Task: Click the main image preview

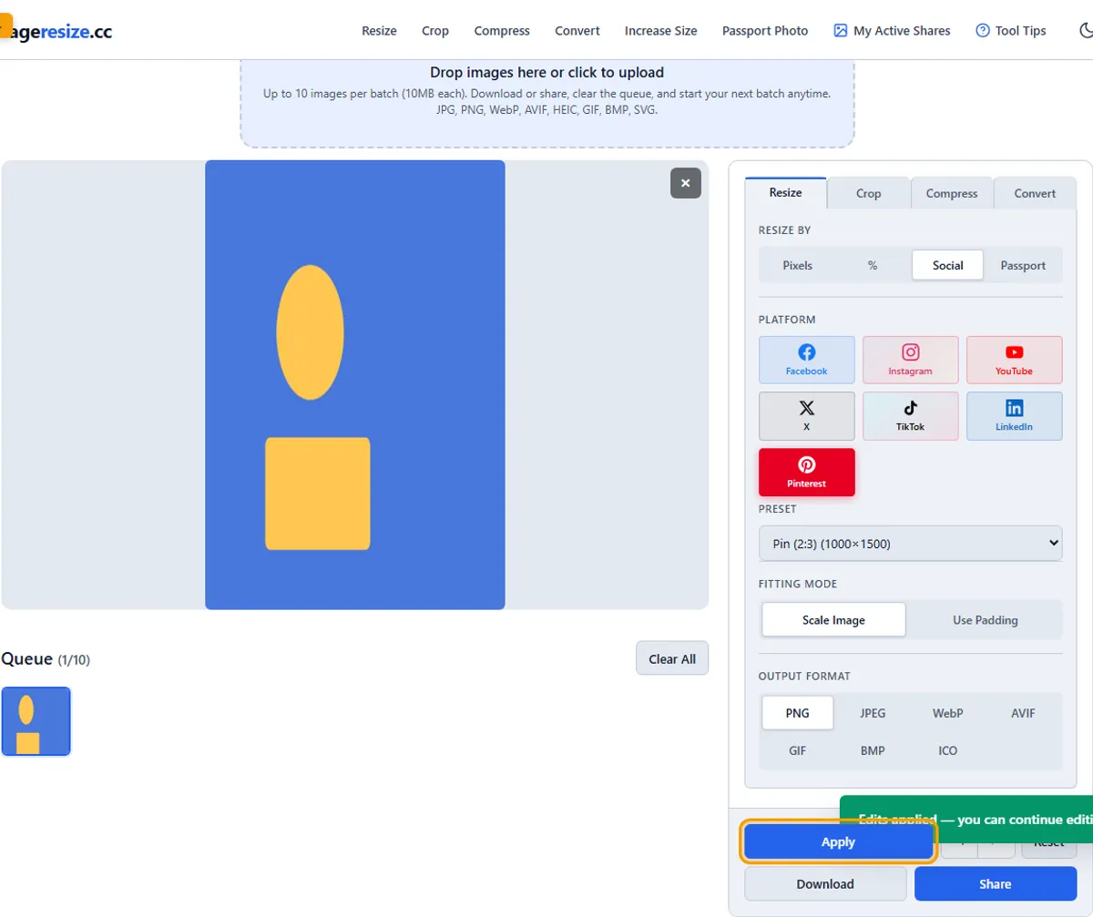Action: tap(355, 384)
